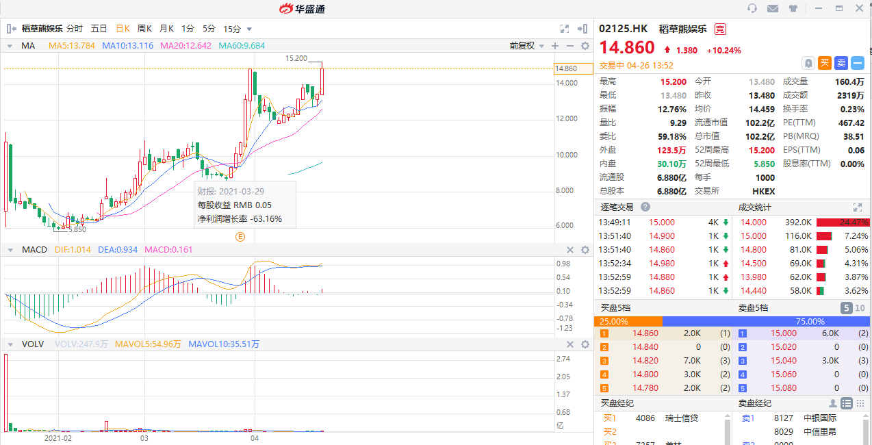Open MA indicator settings gear
872x445 pixels.
click(585, 46)
